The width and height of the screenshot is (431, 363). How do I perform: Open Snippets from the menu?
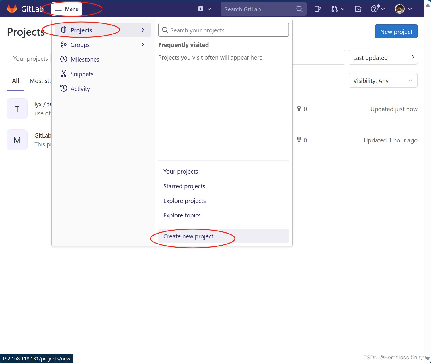pos(103,74)
